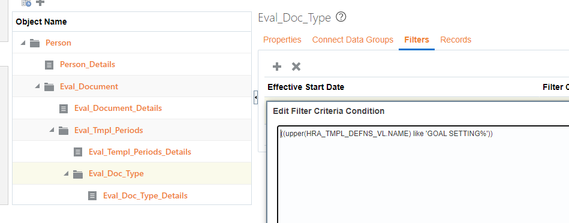Viewport: 569px width, 223px height.
Task: Click the Person folder icon
Action: click(x=34, y=43)
